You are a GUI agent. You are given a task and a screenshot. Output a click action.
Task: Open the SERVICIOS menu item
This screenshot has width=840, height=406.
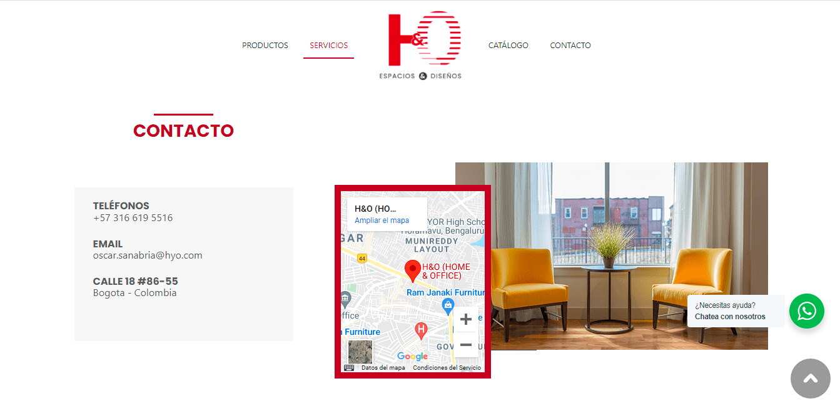[329, 46]
